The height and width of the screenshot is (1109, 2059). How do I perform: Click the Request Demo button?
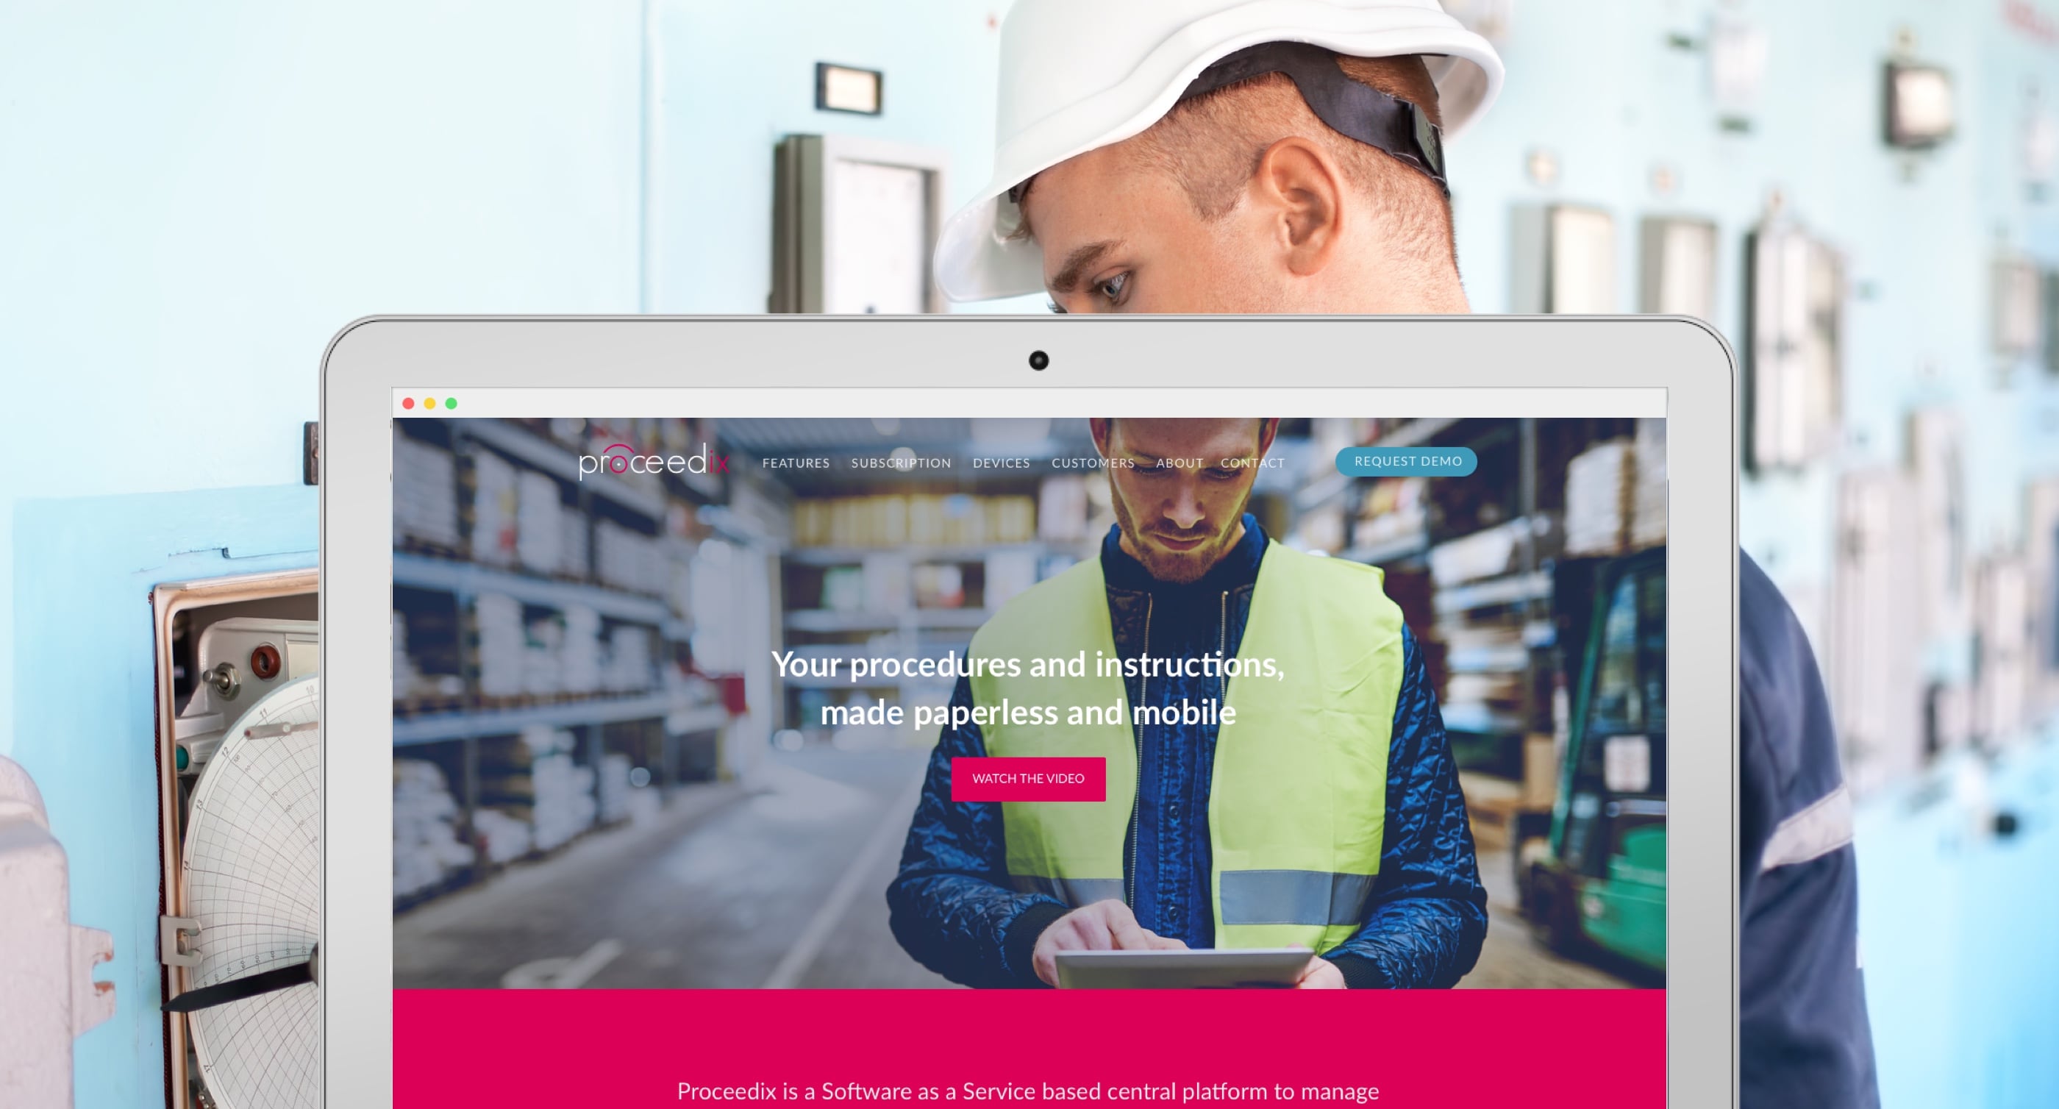[x=1406, y=461]
